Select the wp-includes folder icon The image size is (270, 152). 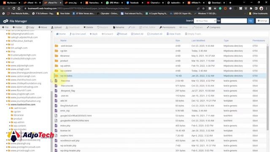pos(56,76)
